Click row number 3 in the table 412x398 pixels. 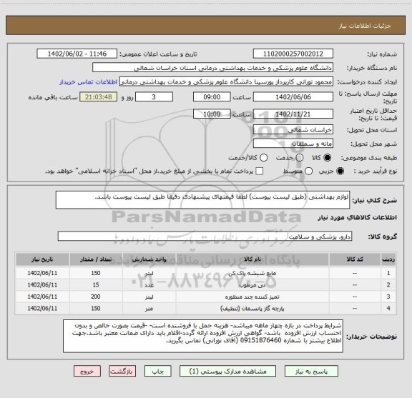tap(388, 297)
